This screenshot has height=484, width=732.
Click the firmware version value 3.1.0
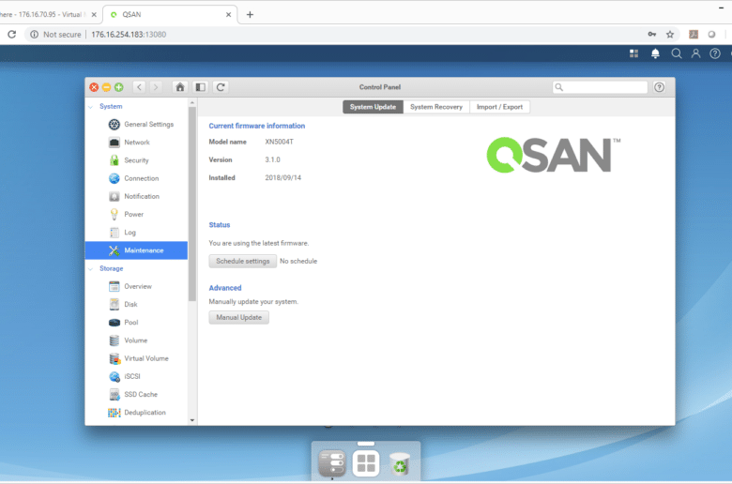pos(273,159)
